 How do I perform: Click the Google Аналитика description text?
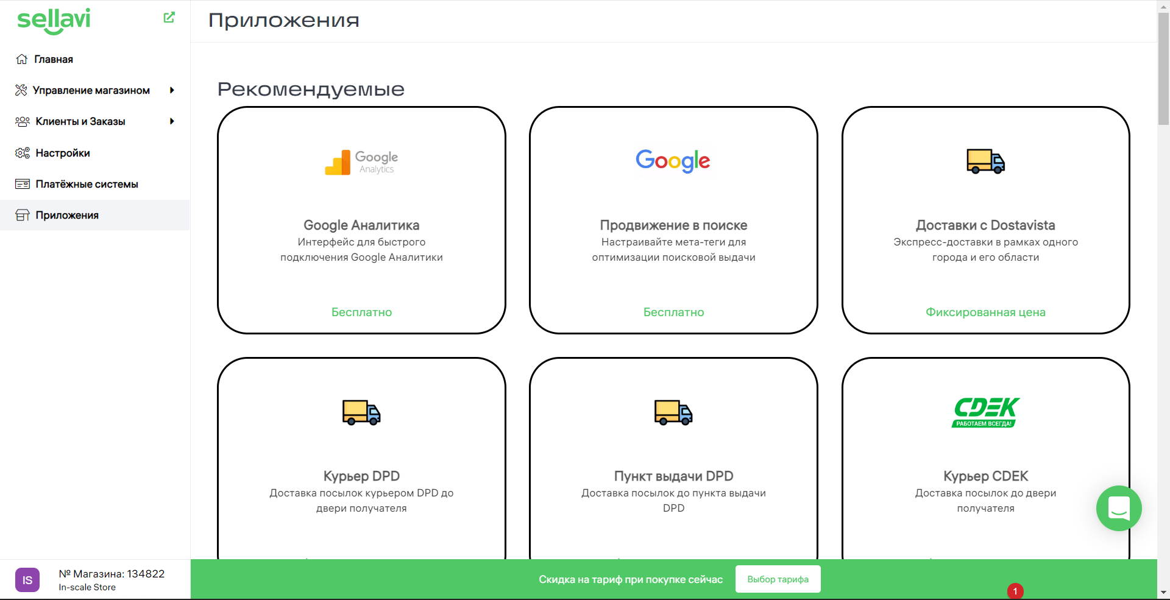tap(361, 250)
